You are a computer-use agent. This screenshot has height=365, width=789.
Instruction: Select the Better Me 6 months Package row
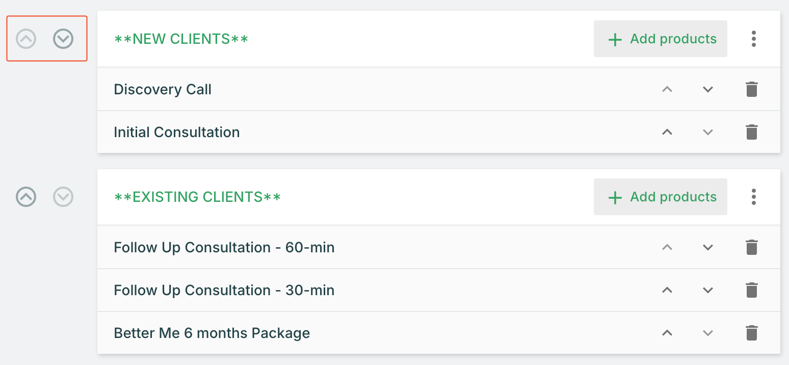tap(212, 333)
